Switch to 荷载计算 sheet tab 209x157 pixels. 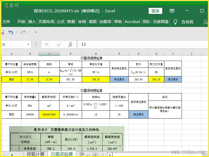point(36,154)
